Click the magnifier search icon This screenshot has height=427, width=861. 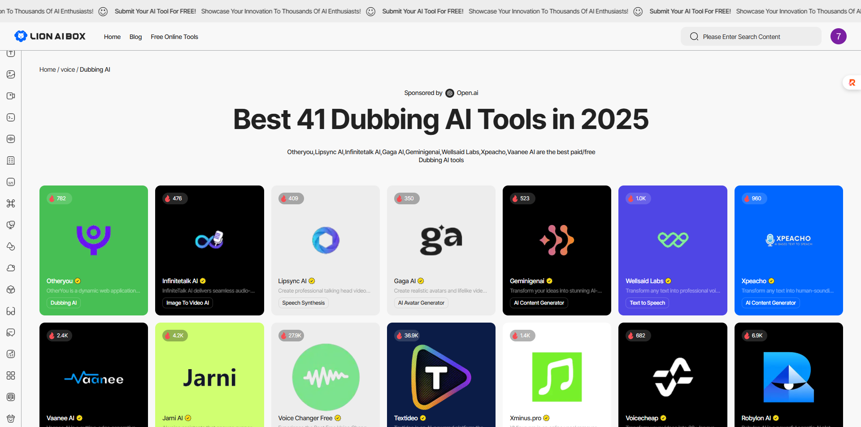pyautogui.click(x=694, y=36)
